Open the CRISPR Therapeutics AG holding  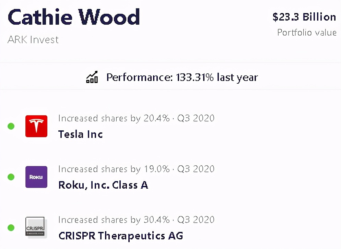coord(121,236)
